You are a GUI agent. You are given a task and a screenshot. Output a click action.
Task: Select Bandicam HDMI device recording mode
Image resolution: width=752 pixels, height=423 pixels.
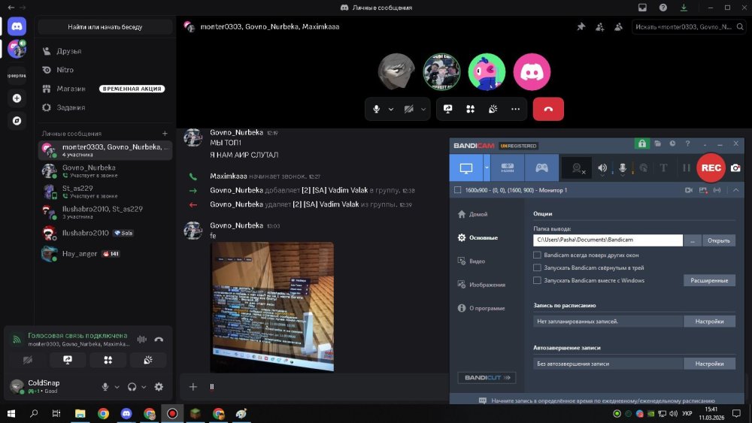(508, 168)
